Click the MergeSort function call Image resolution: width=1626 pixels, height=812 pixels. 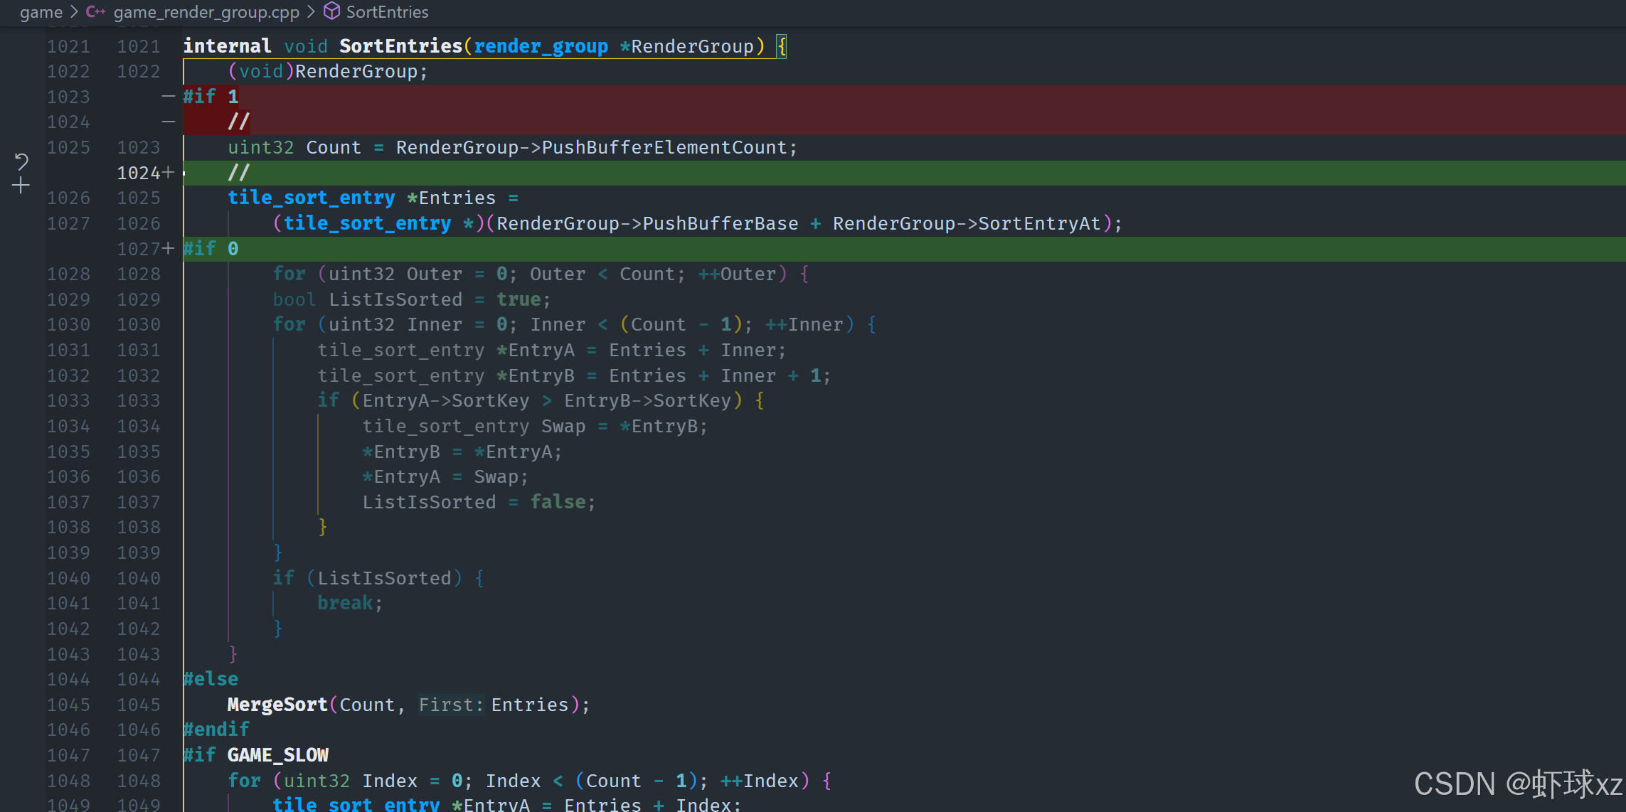tap(277, 705)
